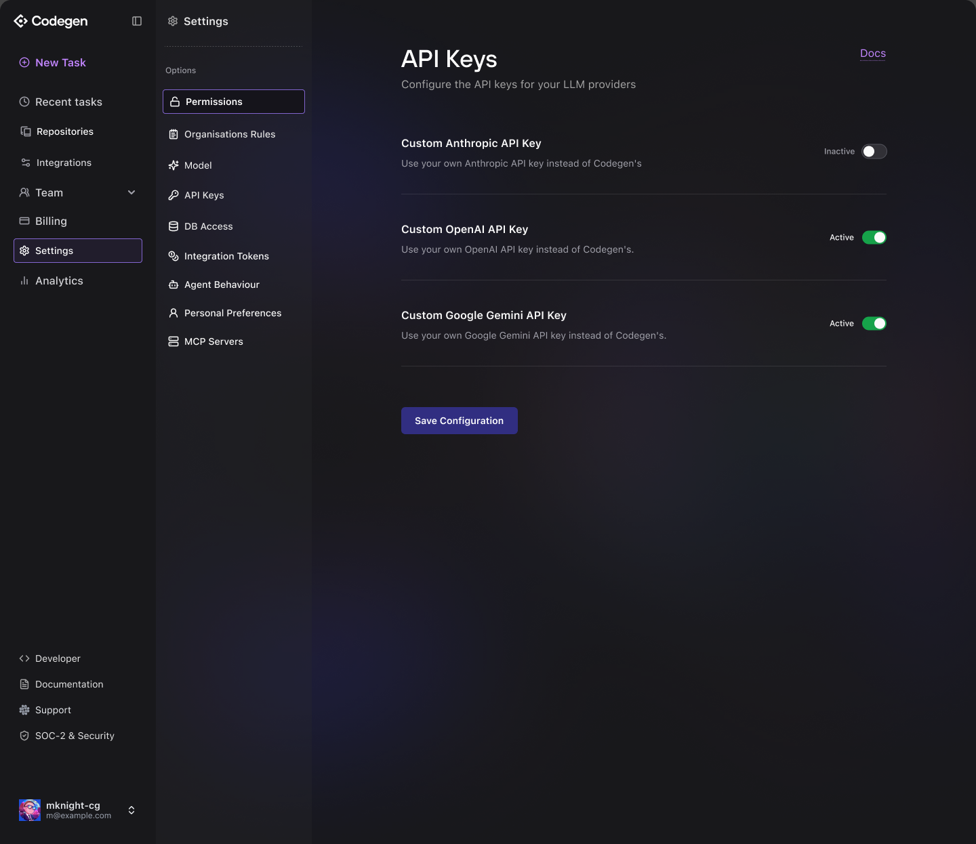Click the Analytics bar chart icon
The image size is (976, 844).
(x=24, y=280)
